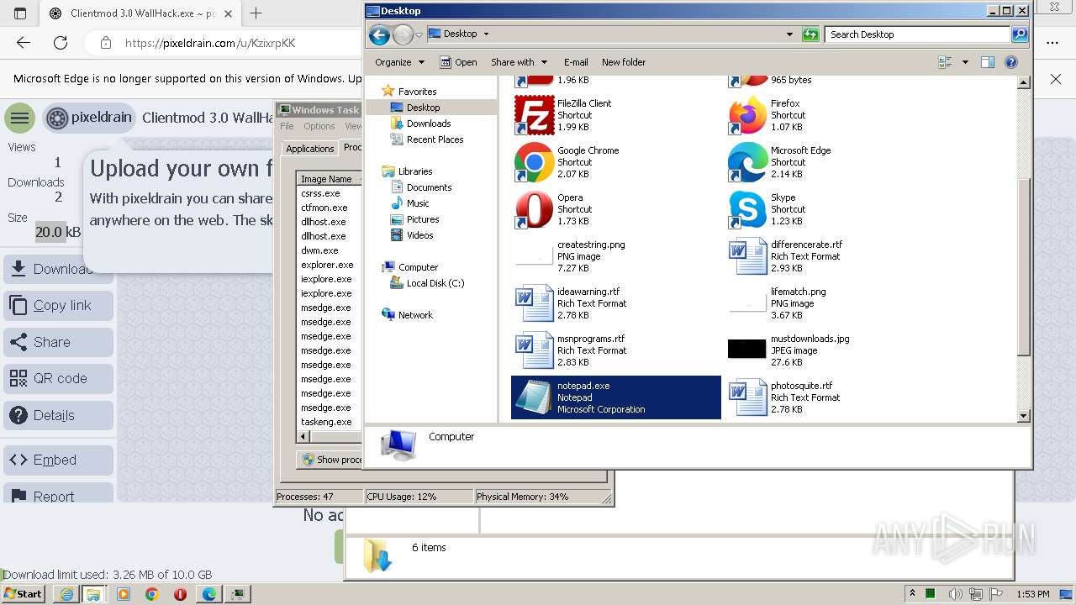Open Opera from the taskbar
Screen dimensions: 1076x605
[x=180, y=594]
